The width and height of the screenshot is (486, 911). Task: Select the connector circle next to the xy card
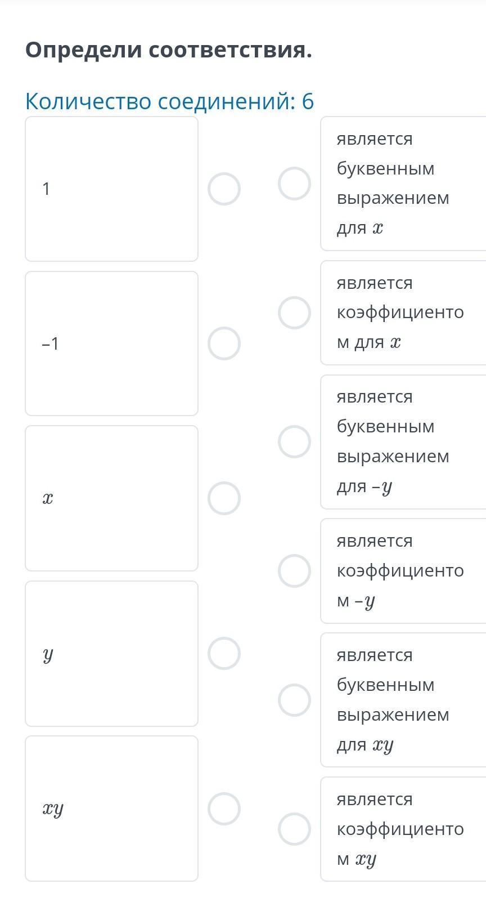[224, 809]
